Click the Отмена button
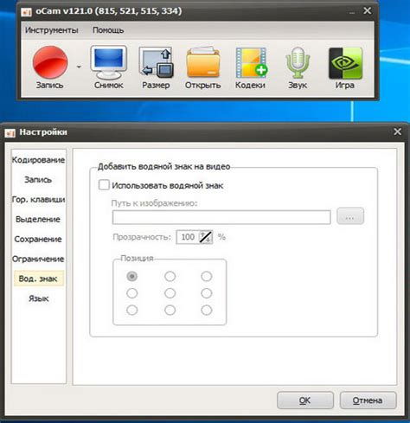Image resolution: width=410 pixels, height=423 pixels. pyautogui.click(x=368, y=401)
